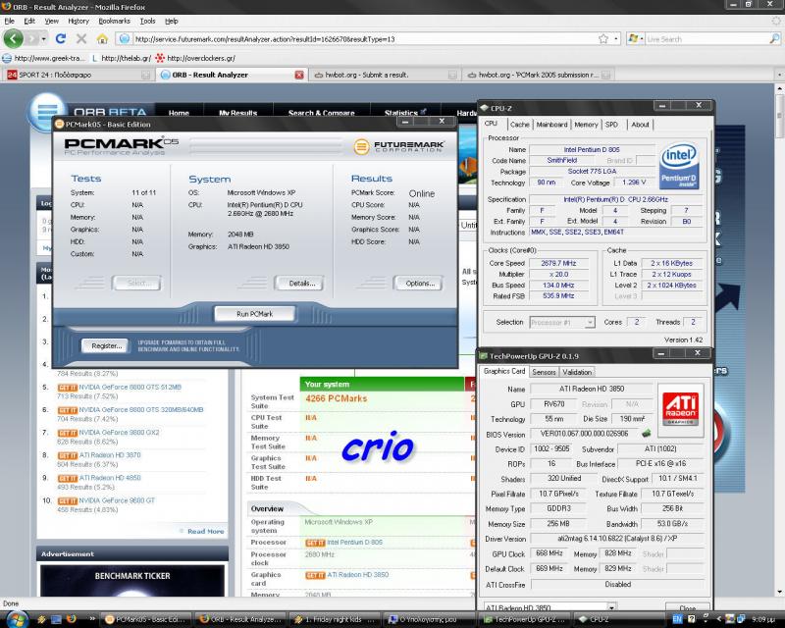Open the History menu

click(x=78, y=21)
